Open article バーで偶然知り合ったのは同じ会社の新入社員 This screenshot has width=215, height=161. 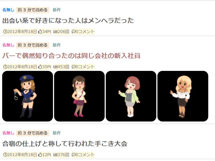coord(71,56)
